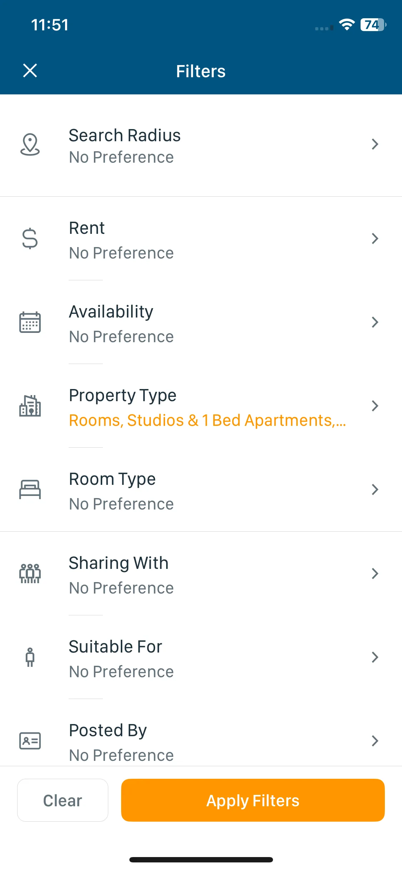The image size is (402, 871).
Task: Select the Suitable For label
Action: point(115,646)
